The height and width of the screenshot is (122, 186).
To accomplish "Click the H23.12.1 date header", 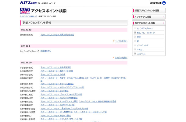I will [74, 46].
